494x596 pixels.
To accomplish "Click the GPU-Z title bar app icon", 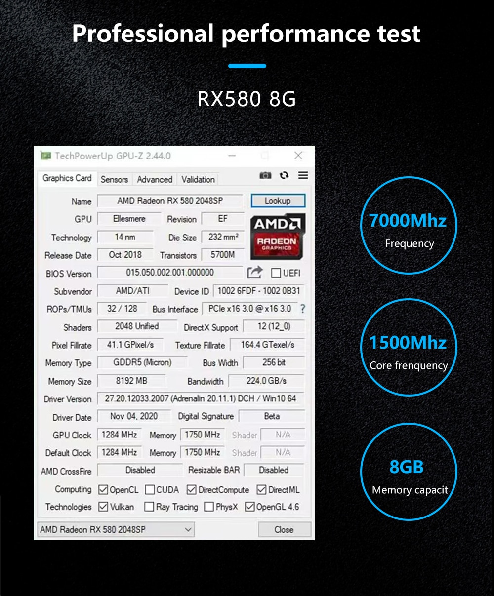I will 45,156.
